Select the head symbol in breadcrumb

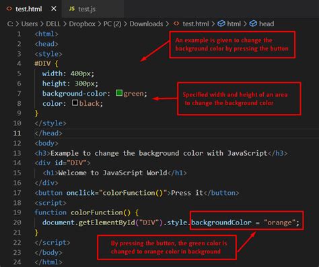(x=267, y=24)
